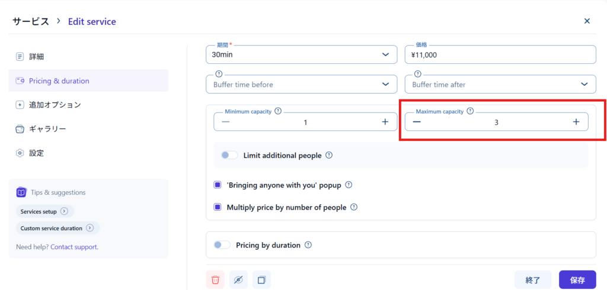Toggle Pricing by duration switch
The height and width of the screenshot is (290, 607).
(x=222, y=245)
